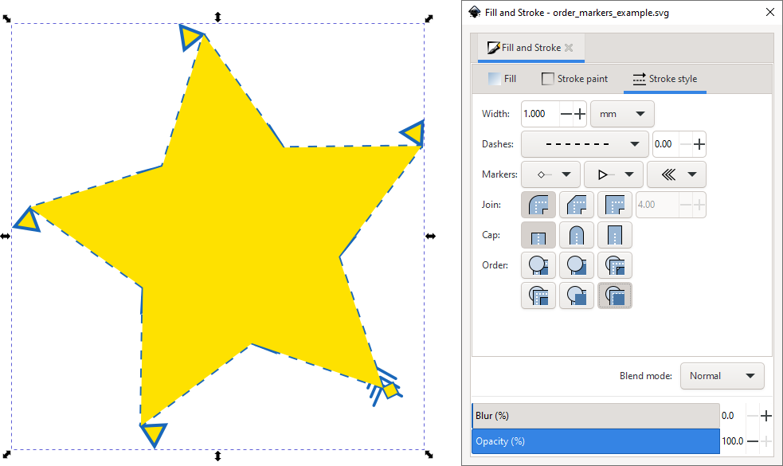Click the bottom-right corner scale handle
Image resolution: width=783 pixels, height=466 pixels.
(x=429, y=455)
